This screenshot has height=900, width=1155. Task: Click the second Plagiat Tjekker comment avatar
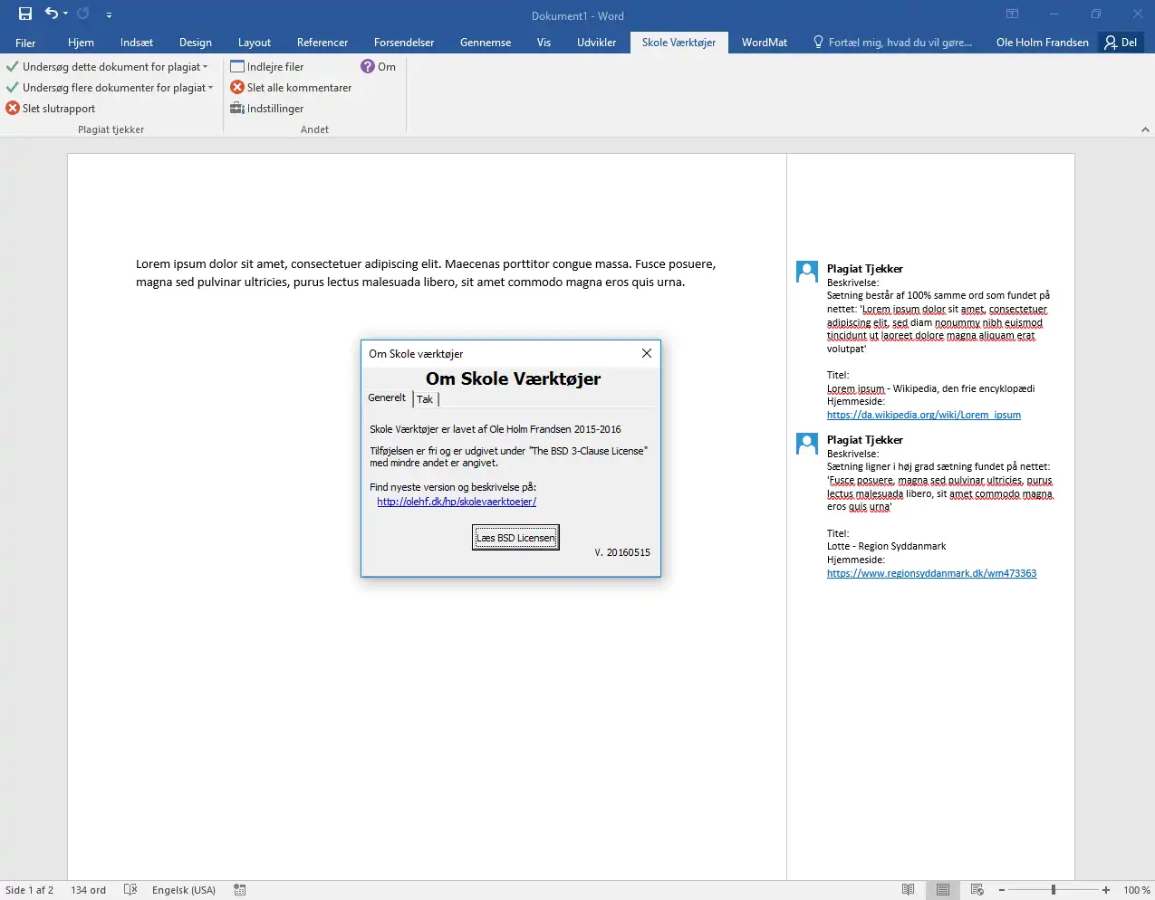point(807,443)
